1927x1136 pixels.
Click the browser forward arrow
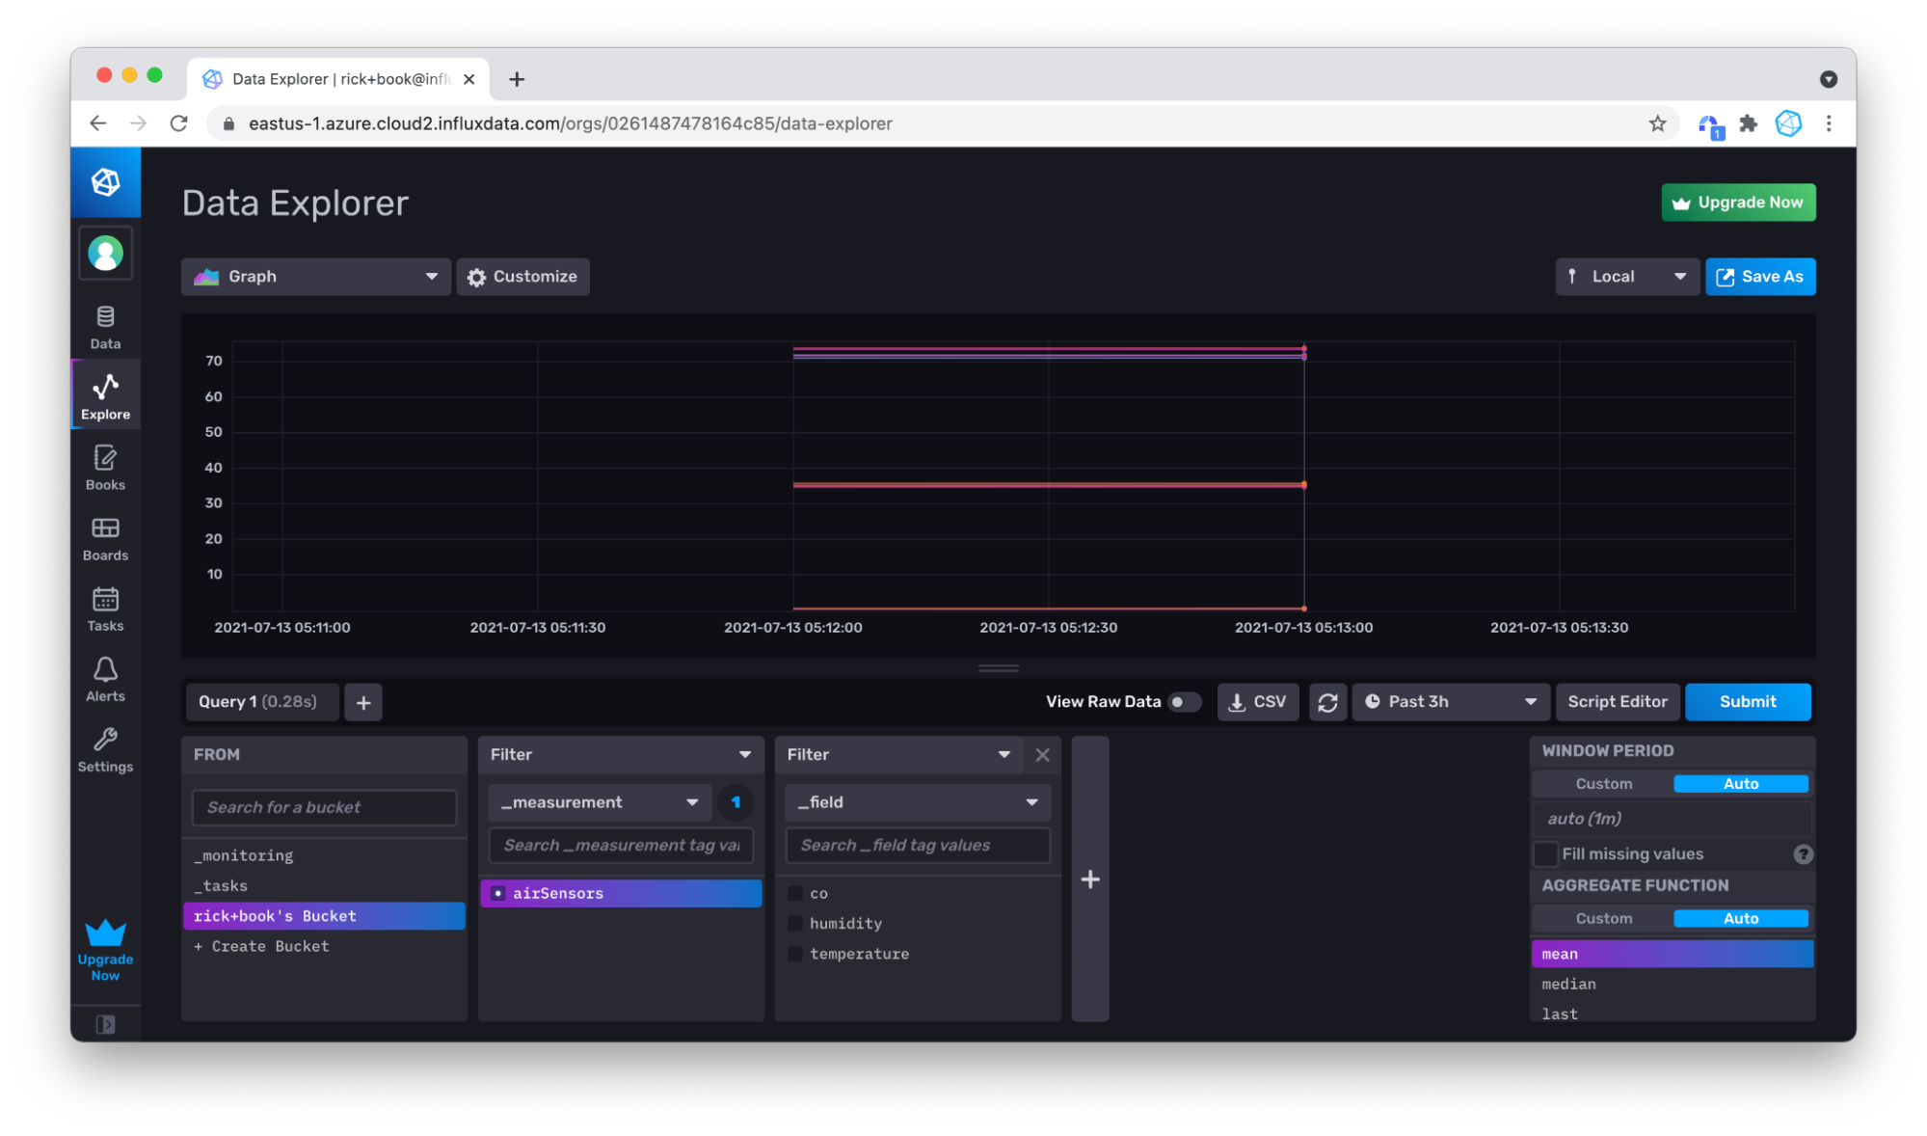click(x=138, y=123)
